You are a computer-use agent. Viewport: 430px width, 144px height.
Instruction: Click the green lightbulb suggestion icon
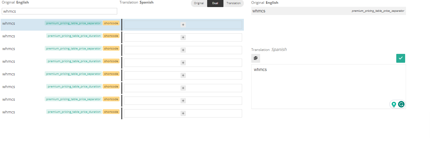(394, 104)
